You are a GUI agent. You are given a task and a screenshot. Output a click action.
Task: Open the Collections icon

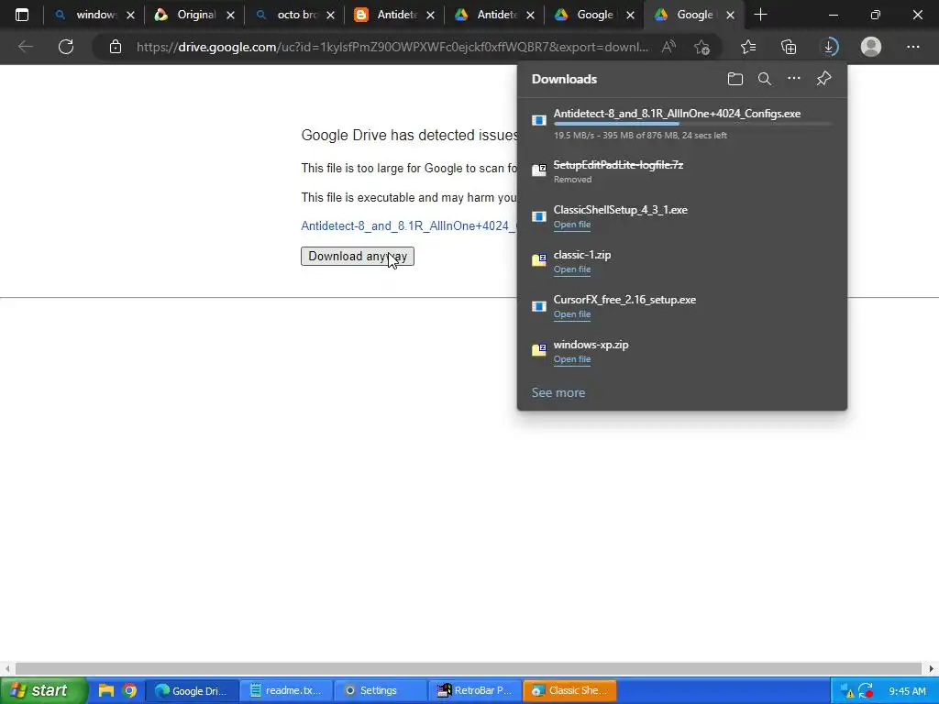[x=789, y=47]
